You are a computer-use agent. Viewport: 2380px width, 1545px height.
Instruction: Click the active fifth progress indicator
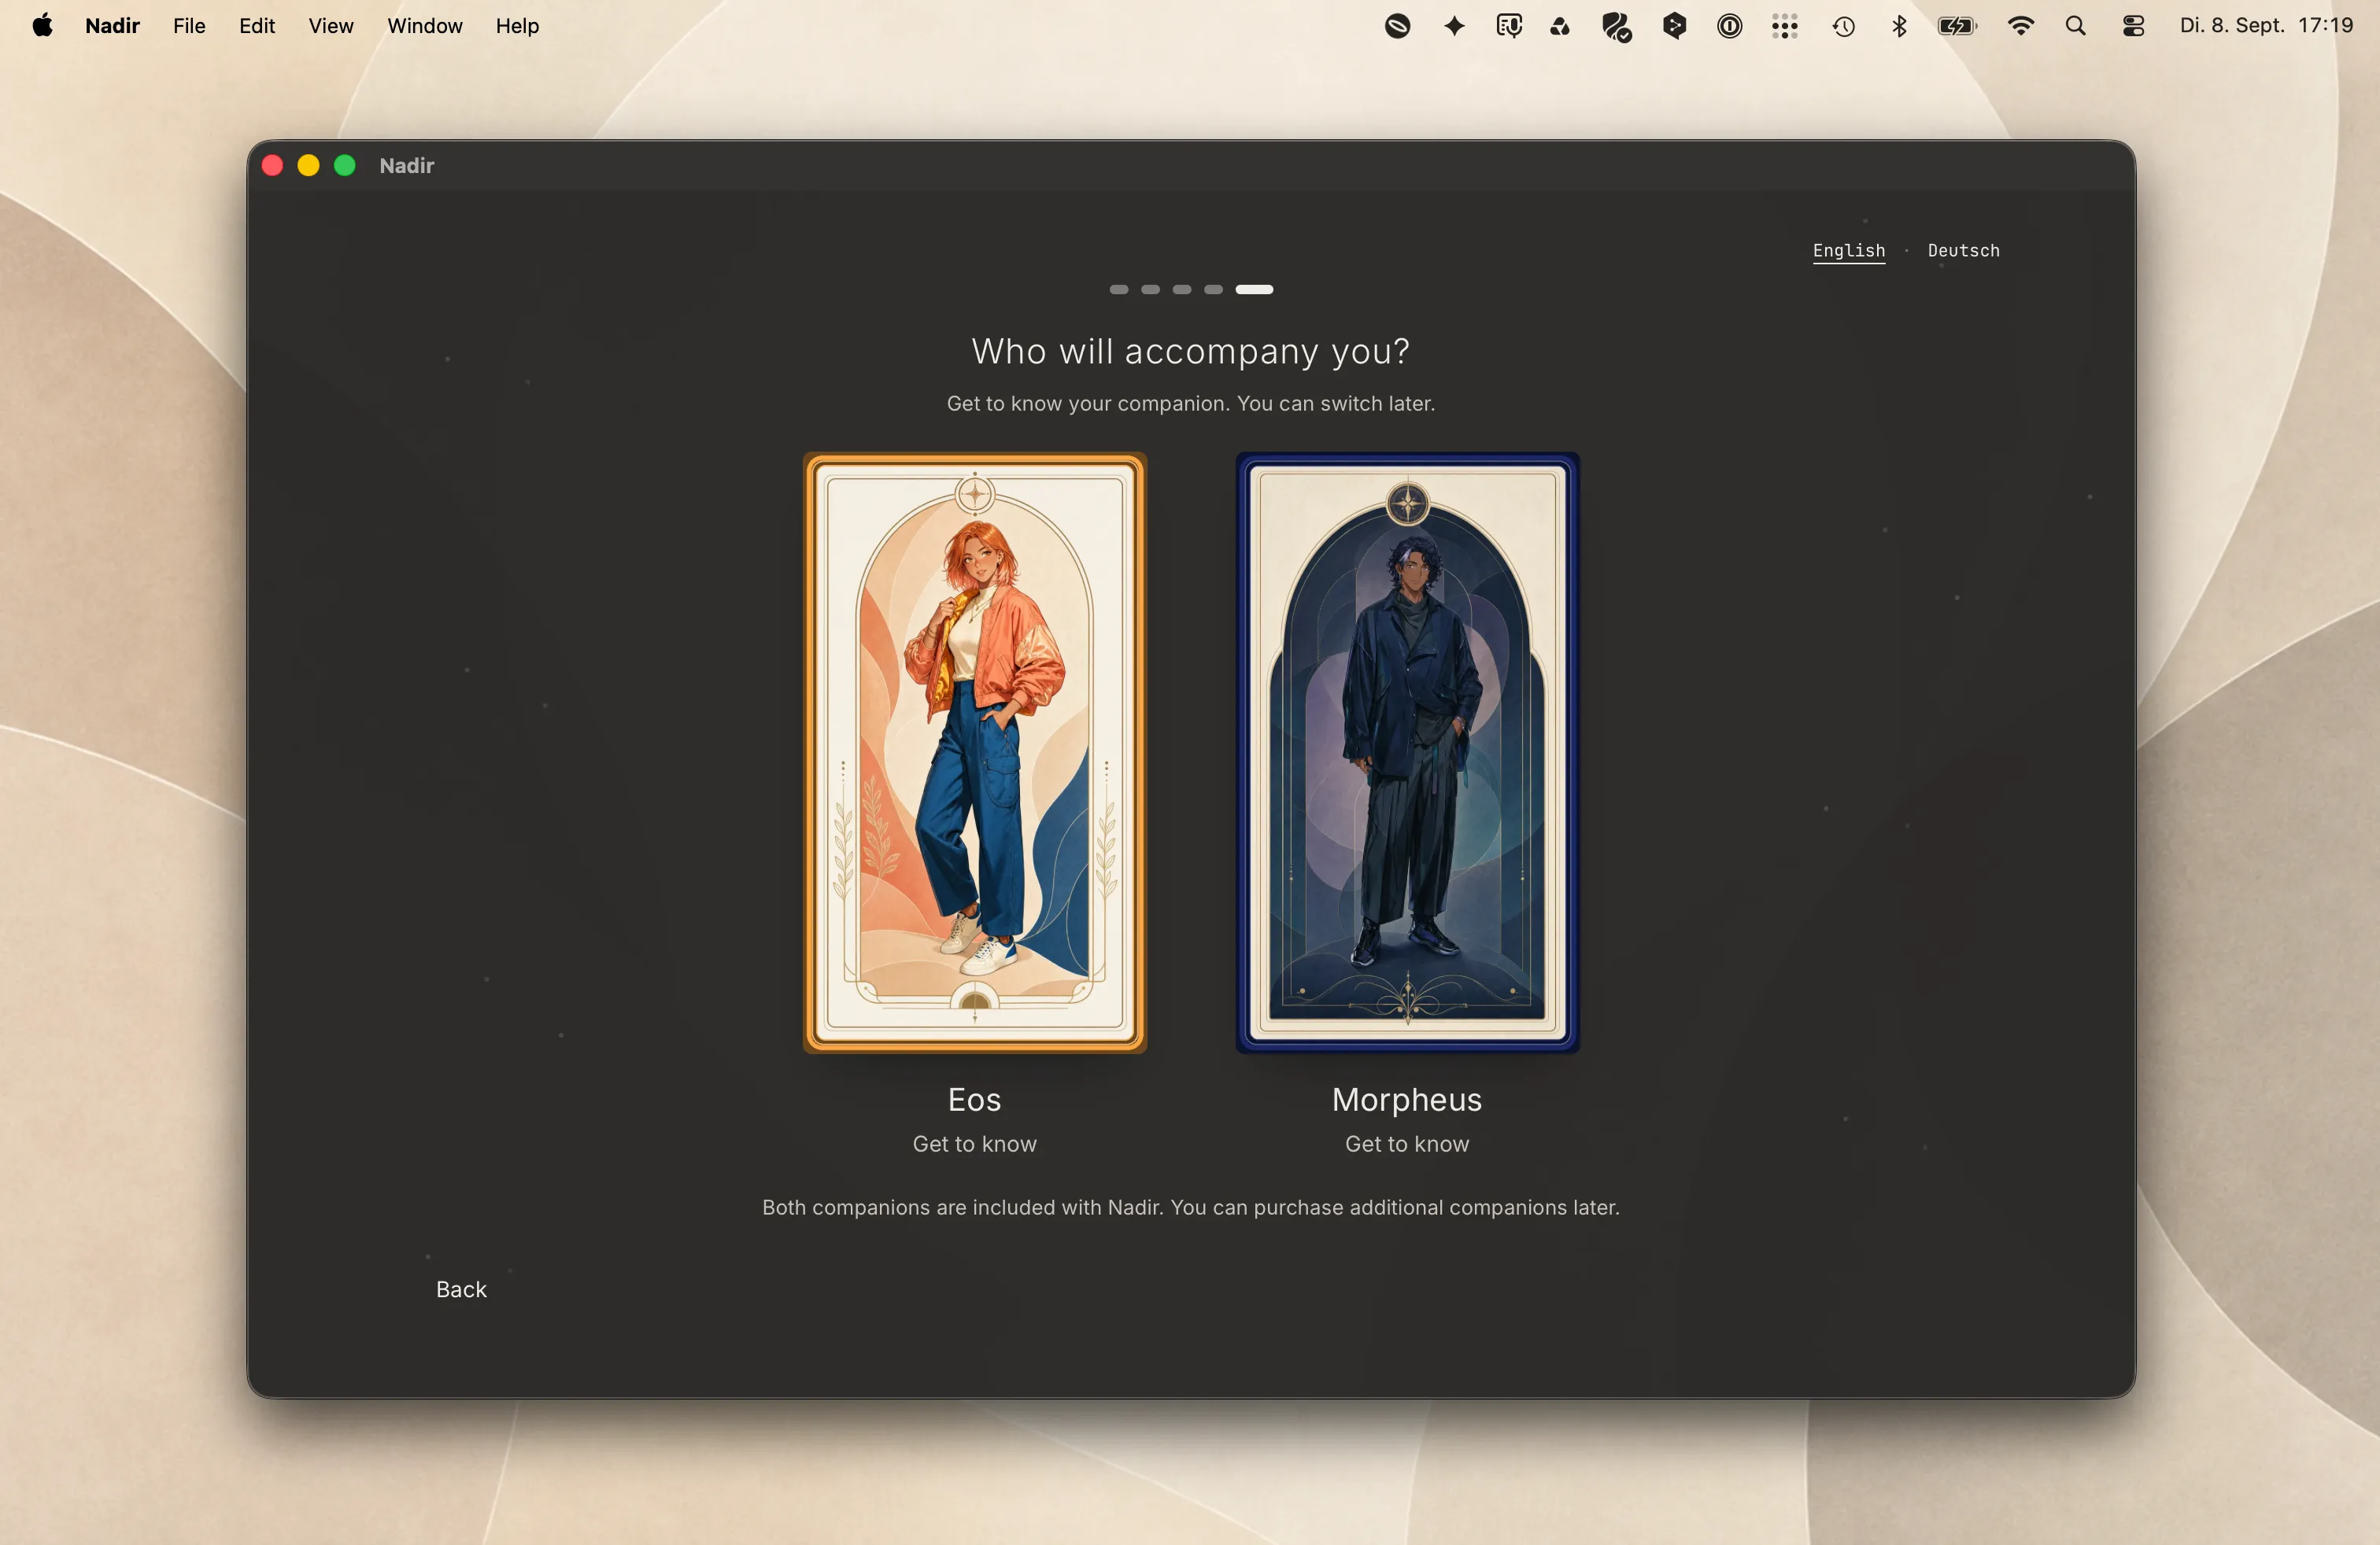[x=1254, y=289]
